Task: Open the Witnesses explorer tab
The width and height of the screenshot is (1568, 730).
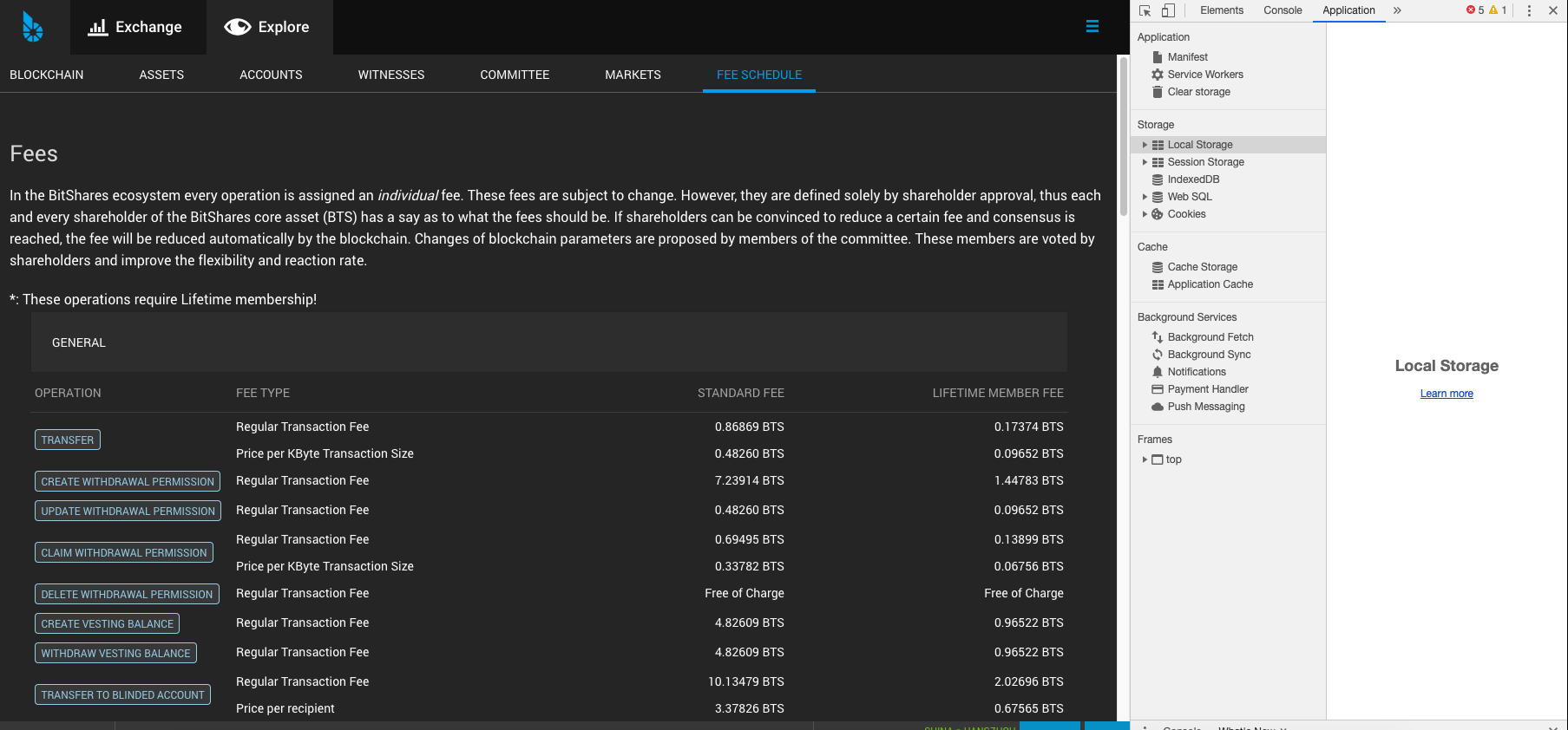Action: pyautogui.click(x=391, y=75)
